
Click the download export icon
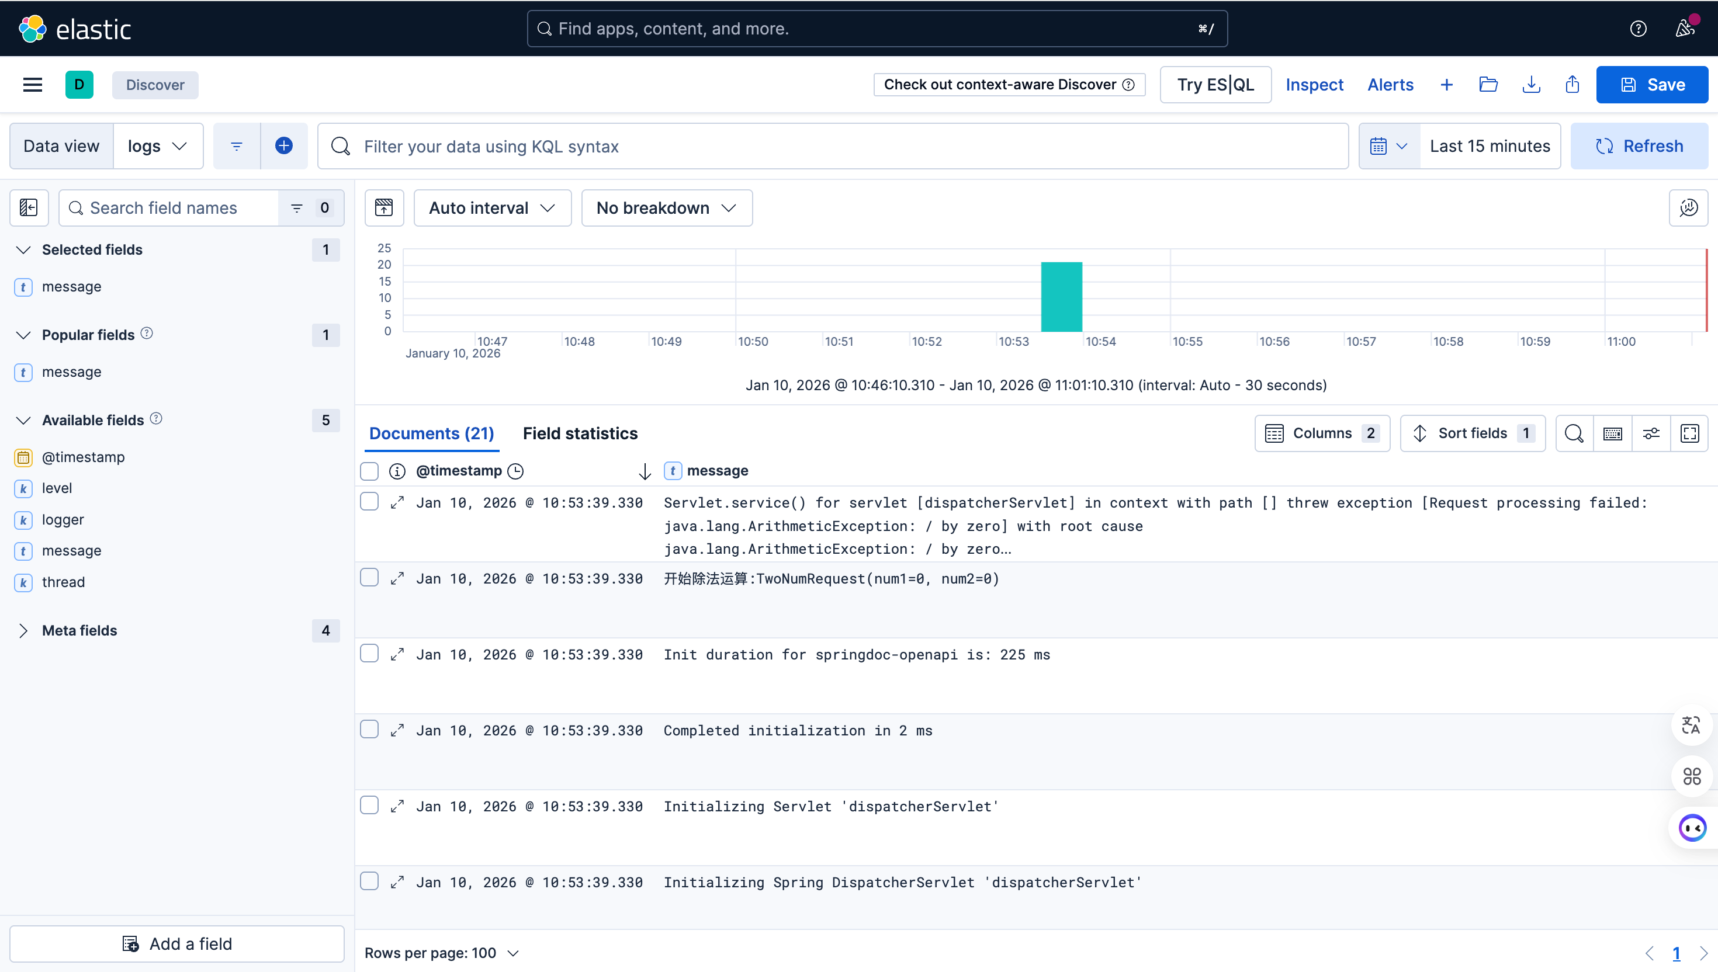[x=1531, y=85]
